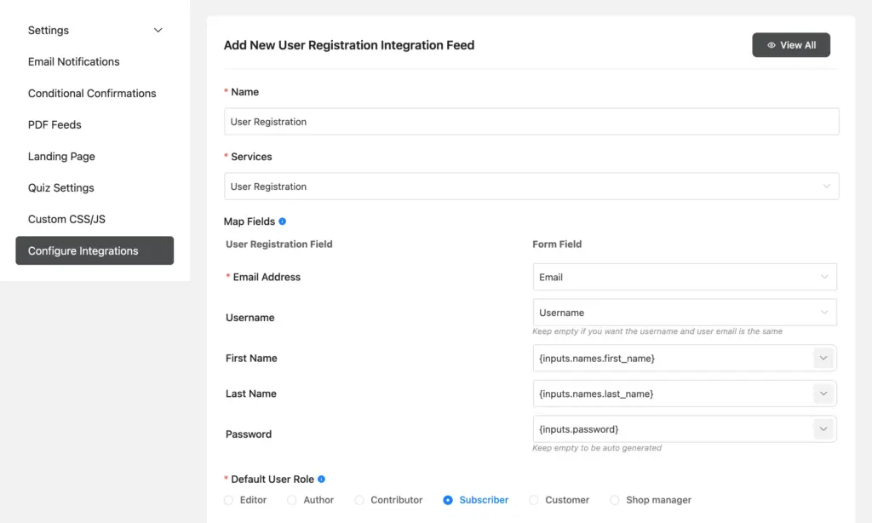Click inside the Name input field
872x523 pixels.
[531, 121]
